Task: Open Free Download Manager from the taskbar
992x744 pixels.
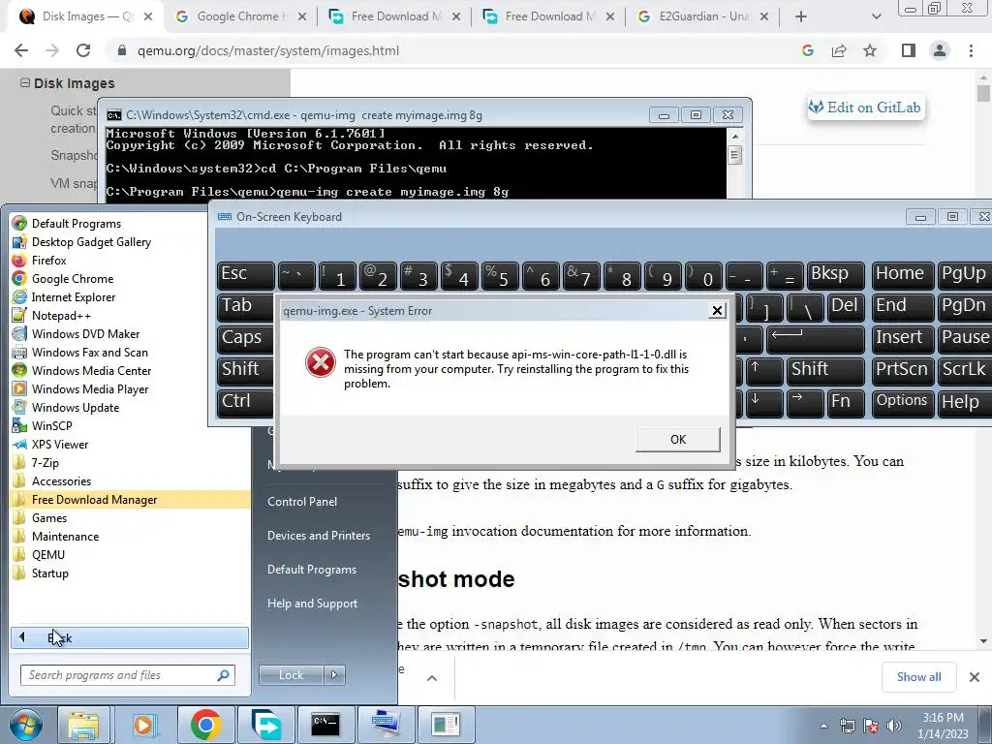Action: click(265, 725)
